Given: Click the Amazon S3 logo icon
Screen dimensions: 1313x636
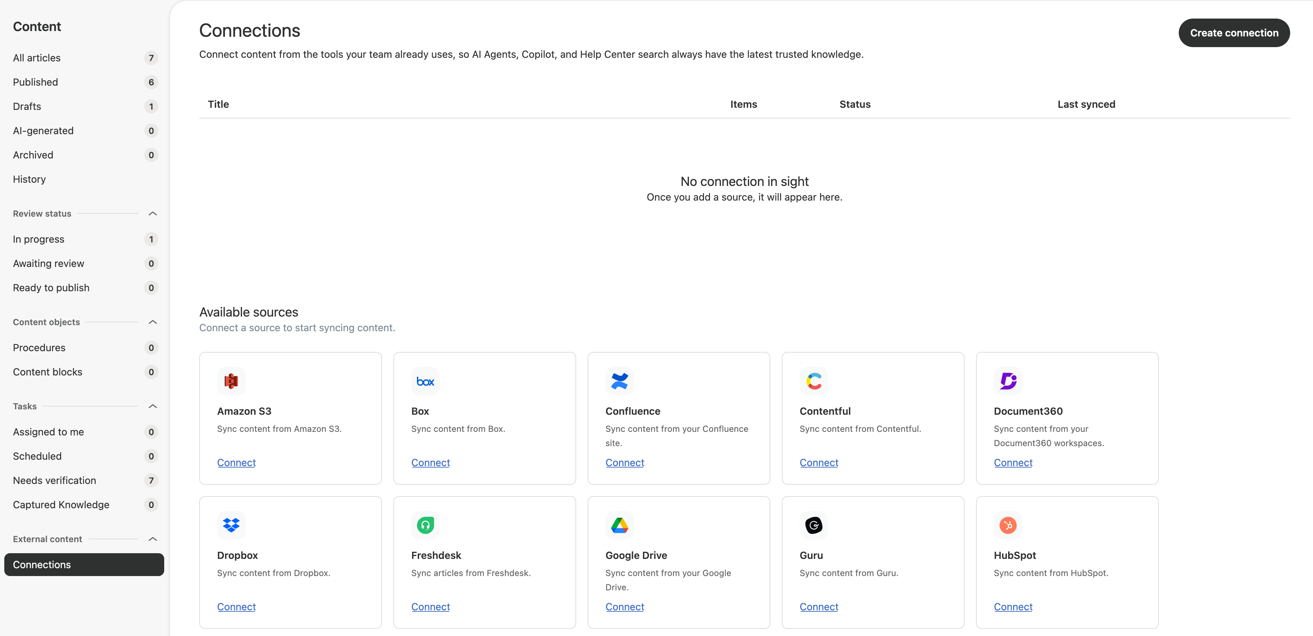Looking at the screenshot, I should pos(231,381).
